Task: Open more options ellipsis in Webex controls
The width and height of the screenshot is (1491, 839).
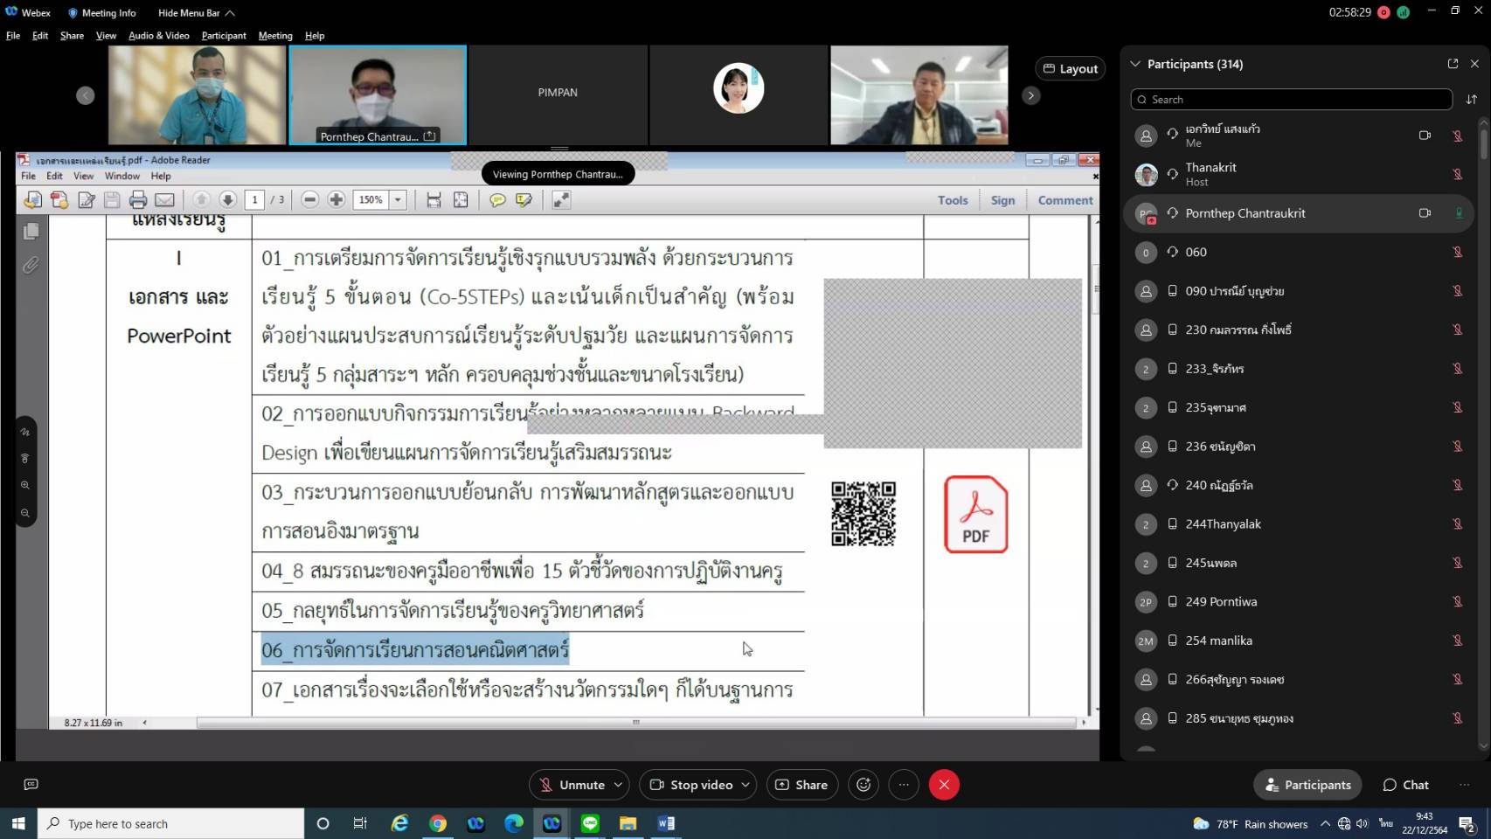Action: (904, 785)
